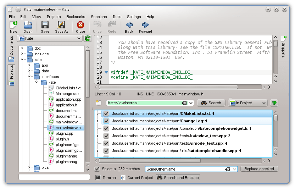Expand the vimode_test.cpp search result
Image resolution: width=295 pixels, height=189 pixels.
pos(98,143)
